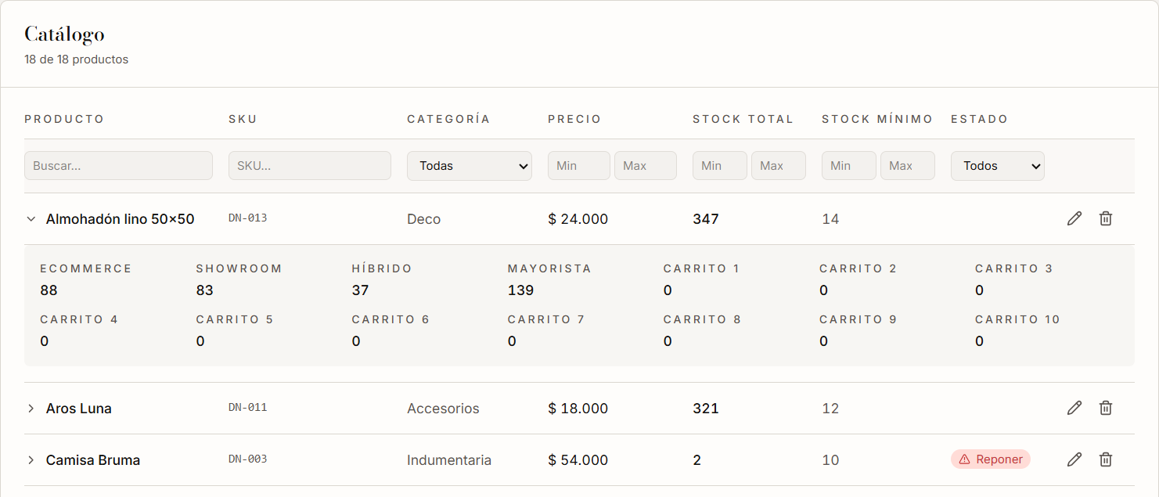
Task: Click the SKU DN-013
Action: coord(248,218)
